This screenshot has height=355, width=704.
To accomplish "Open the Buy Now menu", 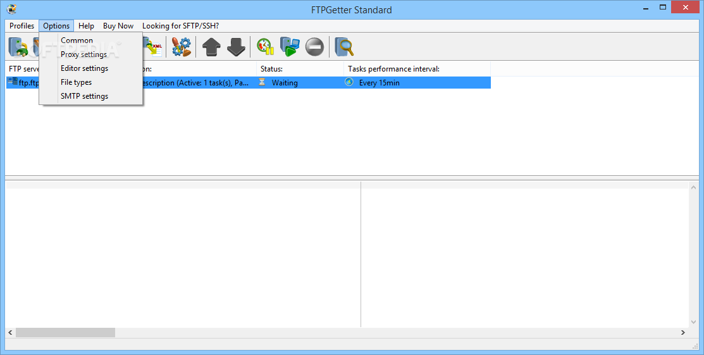I will coord(118,25).
